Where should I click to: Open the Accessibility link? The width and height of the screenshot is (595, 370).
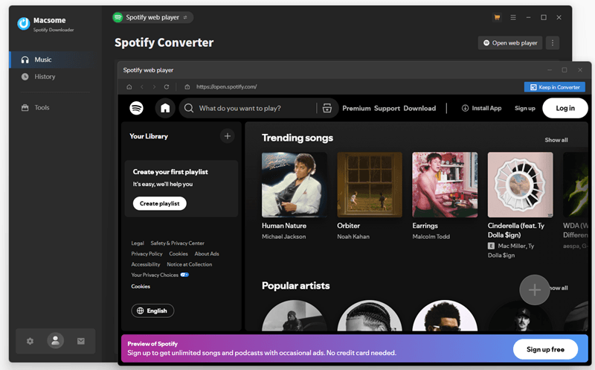point(146,264)
